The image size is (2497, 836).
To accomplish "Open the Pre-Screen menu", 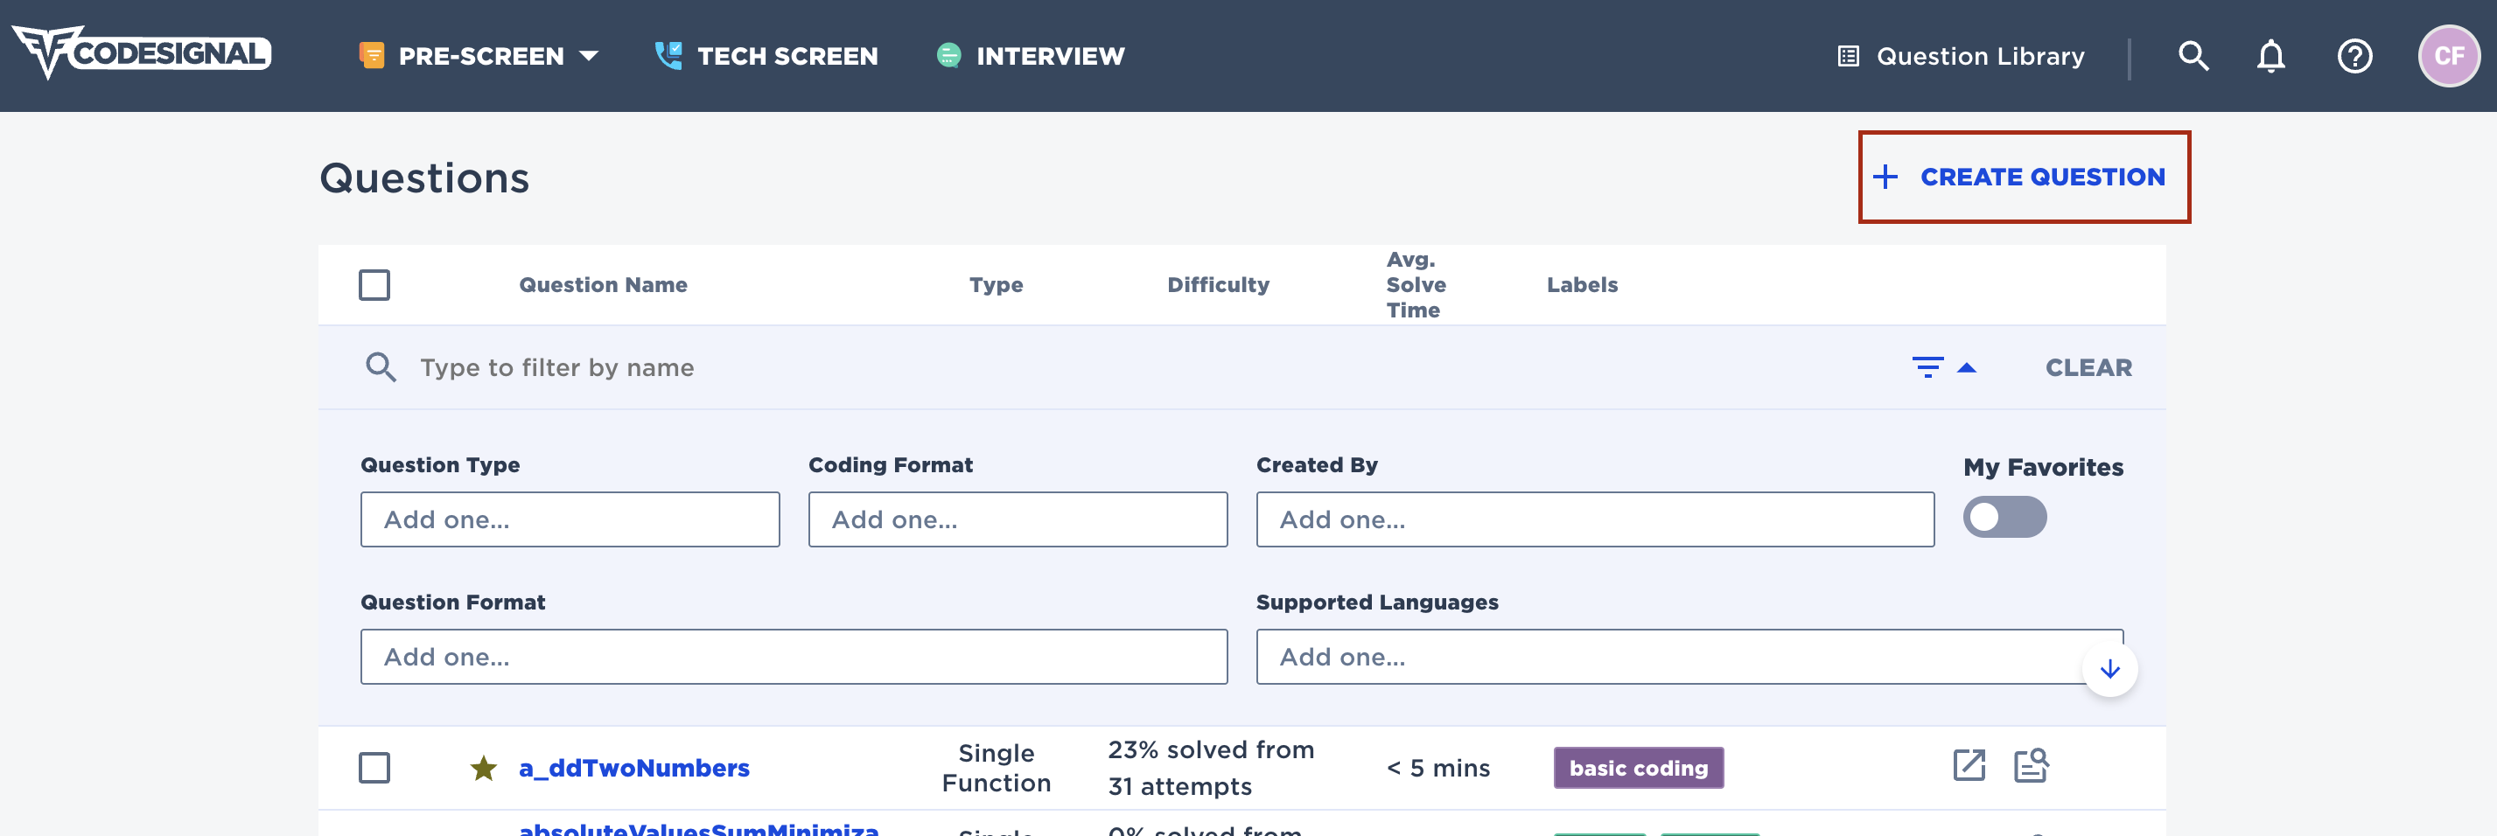I will pos(479,56).
